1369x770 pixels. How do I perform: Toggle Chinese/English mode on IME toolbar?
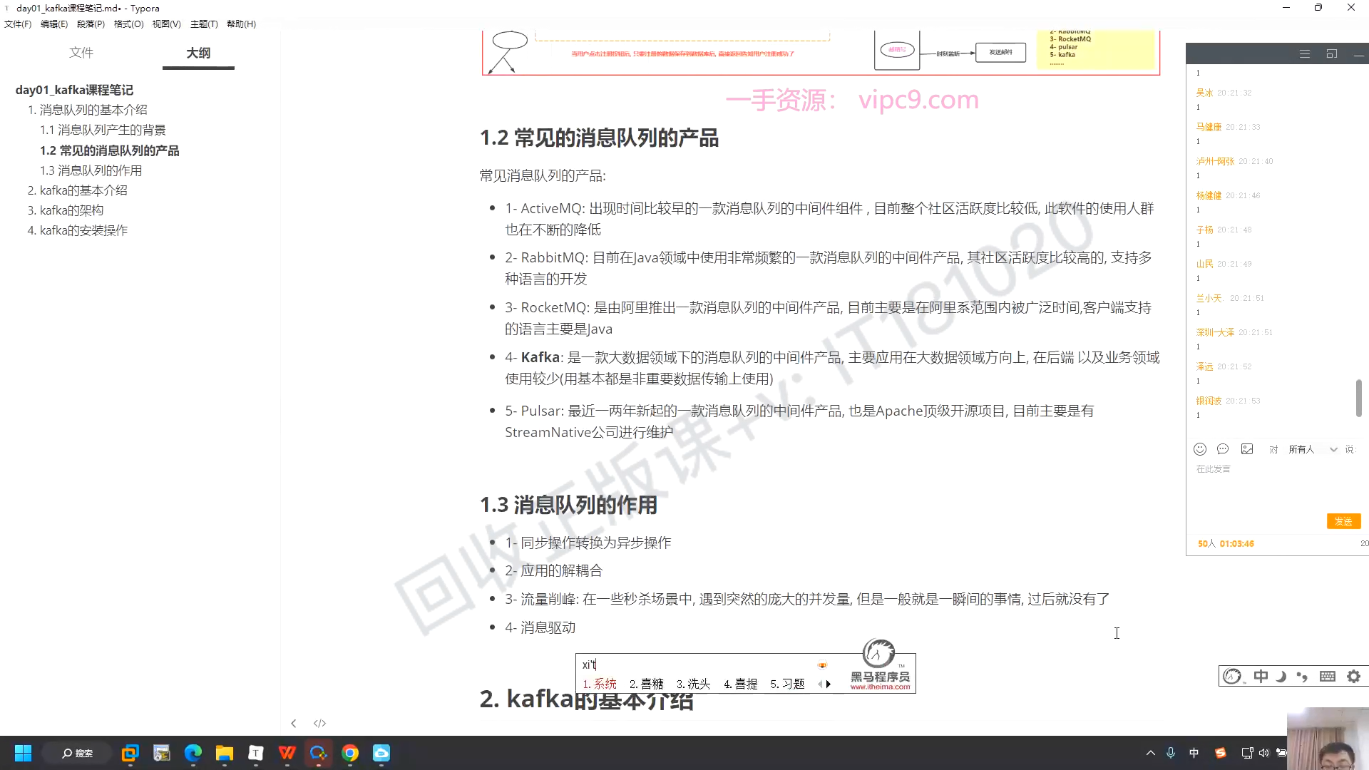pos(1261,677)
